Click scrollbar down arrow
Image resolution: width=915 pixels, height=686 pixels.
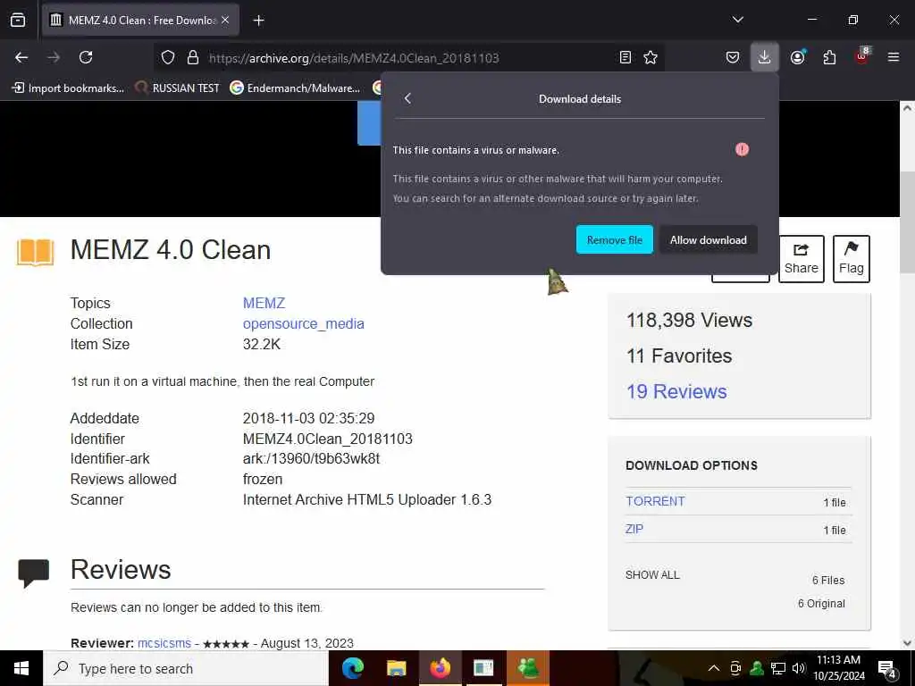(x=907, y=643)
